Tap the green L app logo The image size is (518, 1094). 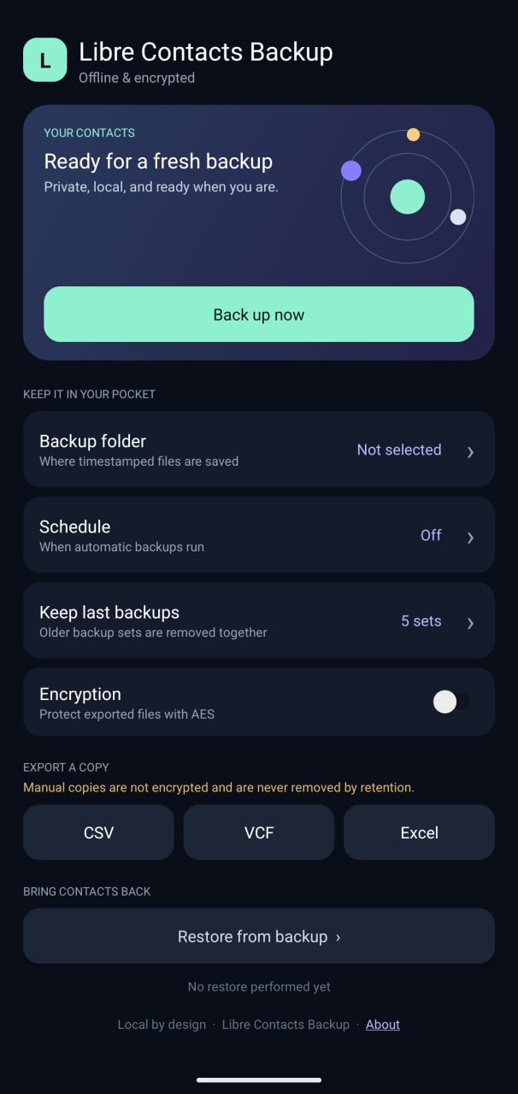click(45, 60)
